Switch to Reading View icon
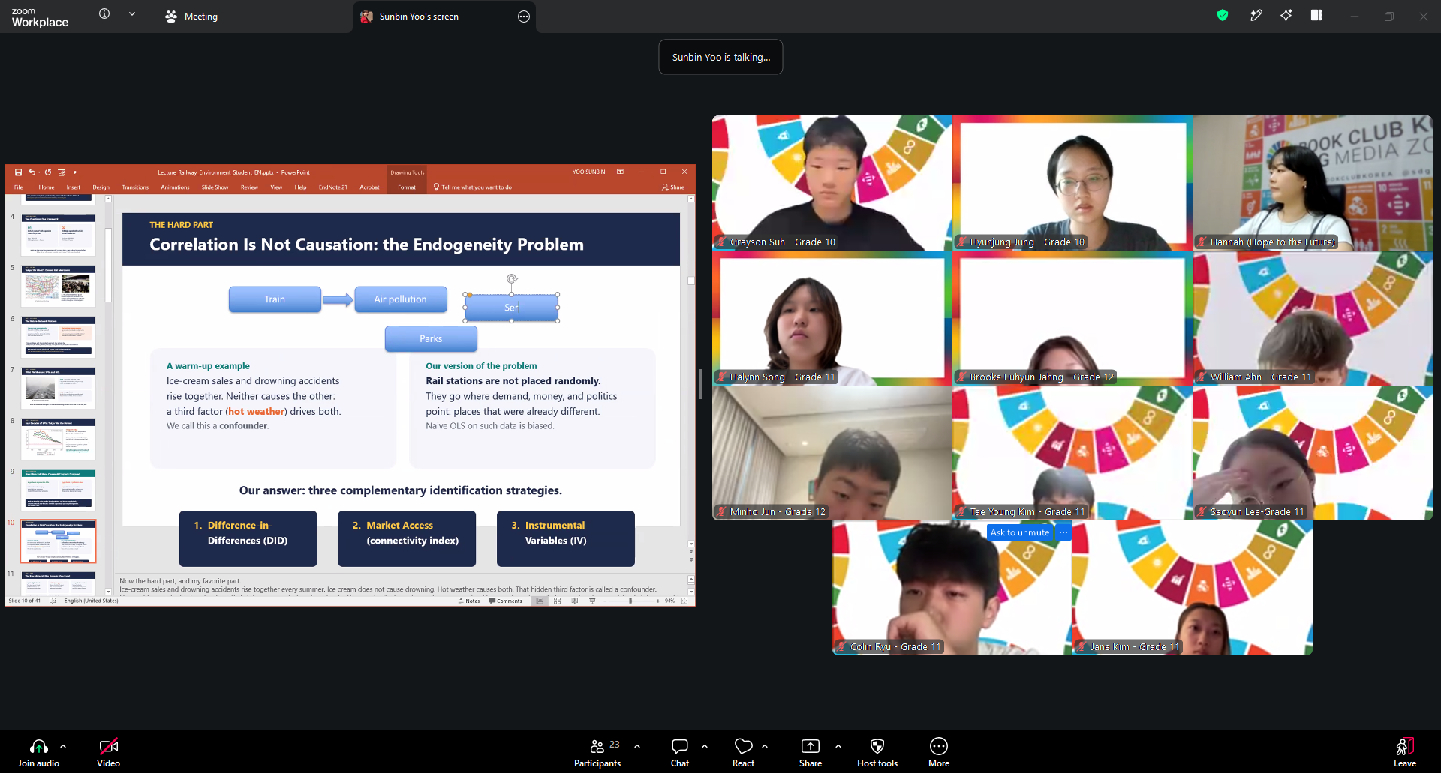The width and height of the screenshot is (1441, 774). tap(575, 601)
